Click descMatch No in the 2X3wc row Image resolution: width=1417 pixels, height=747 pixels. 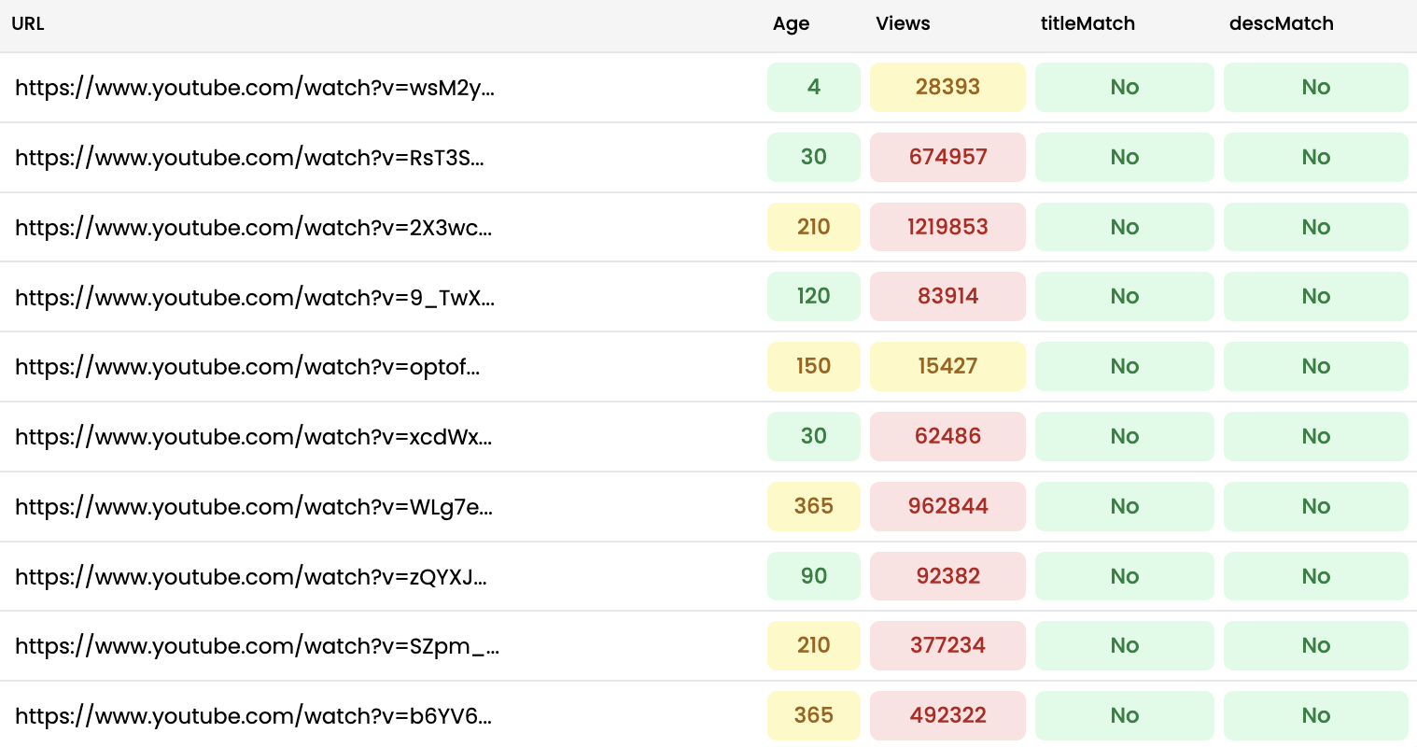pos(1316,227)
